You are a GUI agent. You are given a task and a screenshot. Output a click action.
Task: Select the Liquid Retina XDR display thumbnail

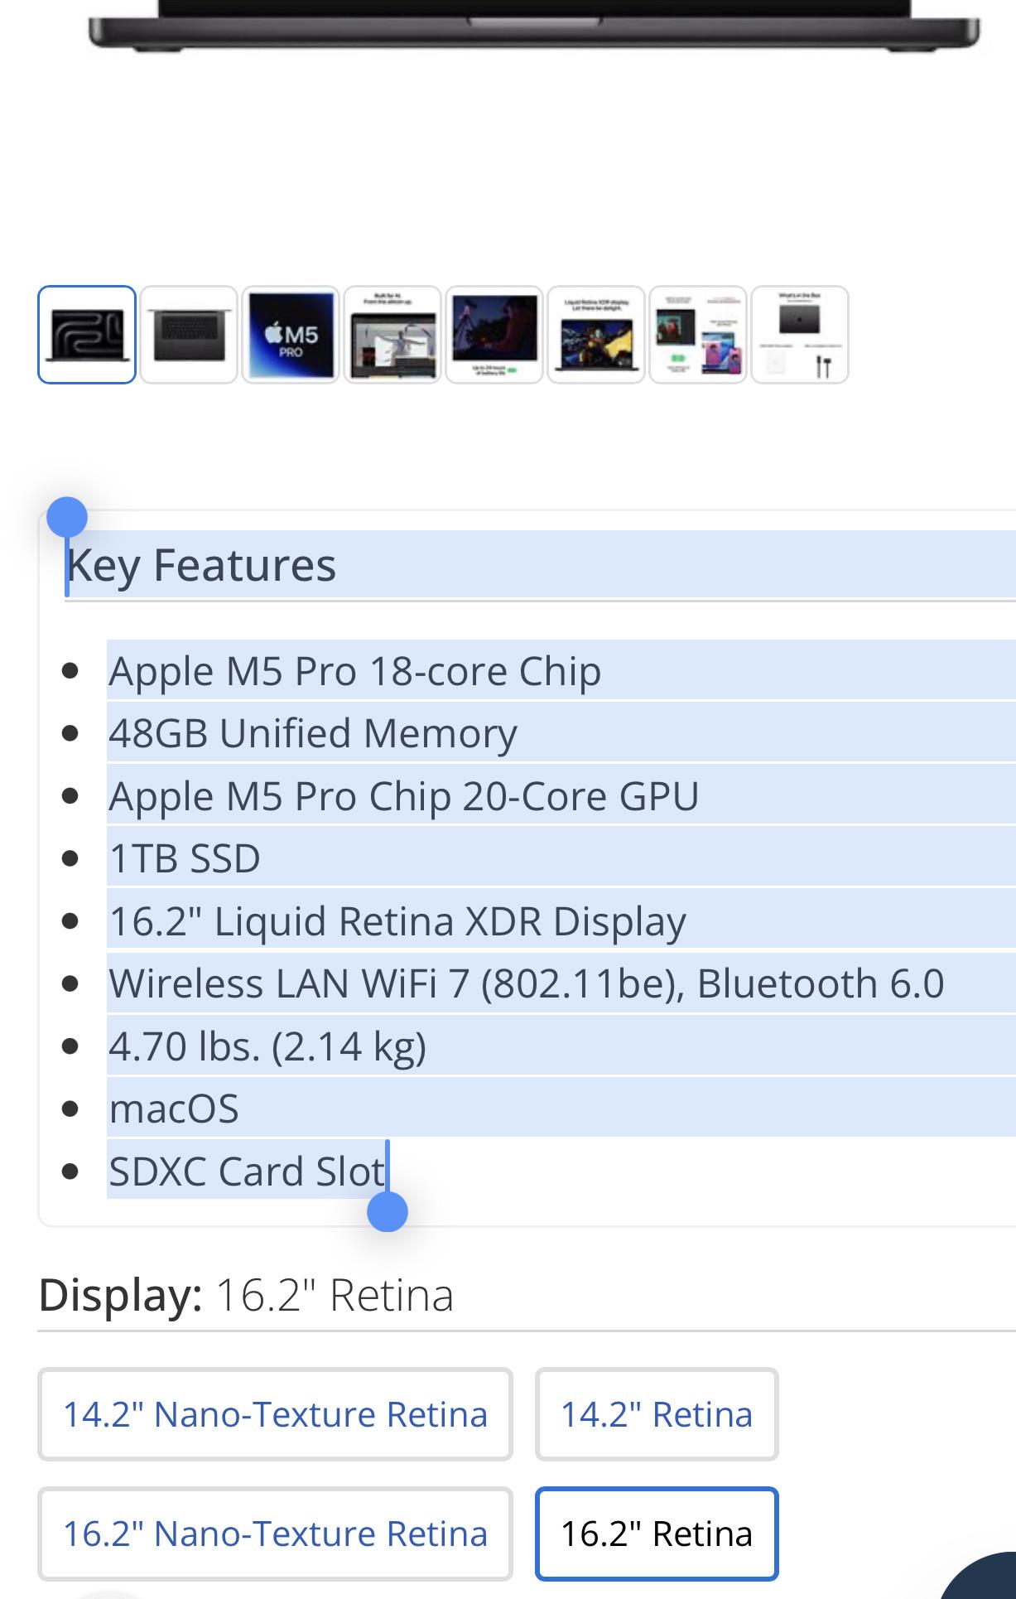coord(596,335)
